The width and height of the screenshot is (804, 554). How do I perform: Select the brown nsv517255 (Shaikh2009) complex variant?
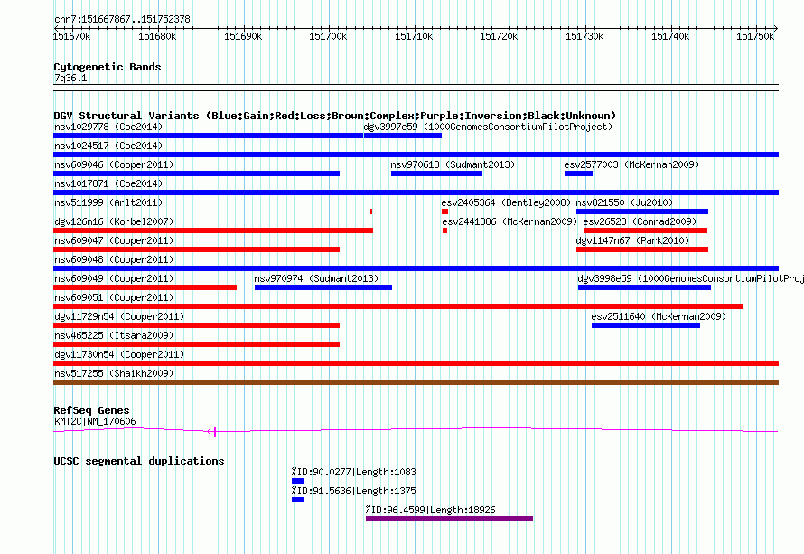click(x=416, y=382)
